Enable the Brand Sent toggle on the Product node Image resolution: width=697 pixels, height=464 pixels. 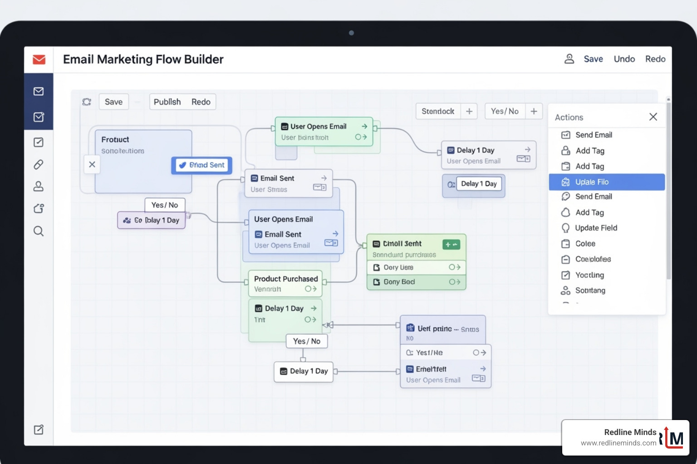point(201,165)
